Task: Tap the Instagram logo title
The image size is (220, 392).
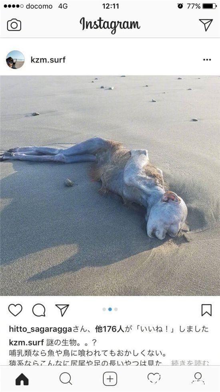Action: click(x=110, y=24)
